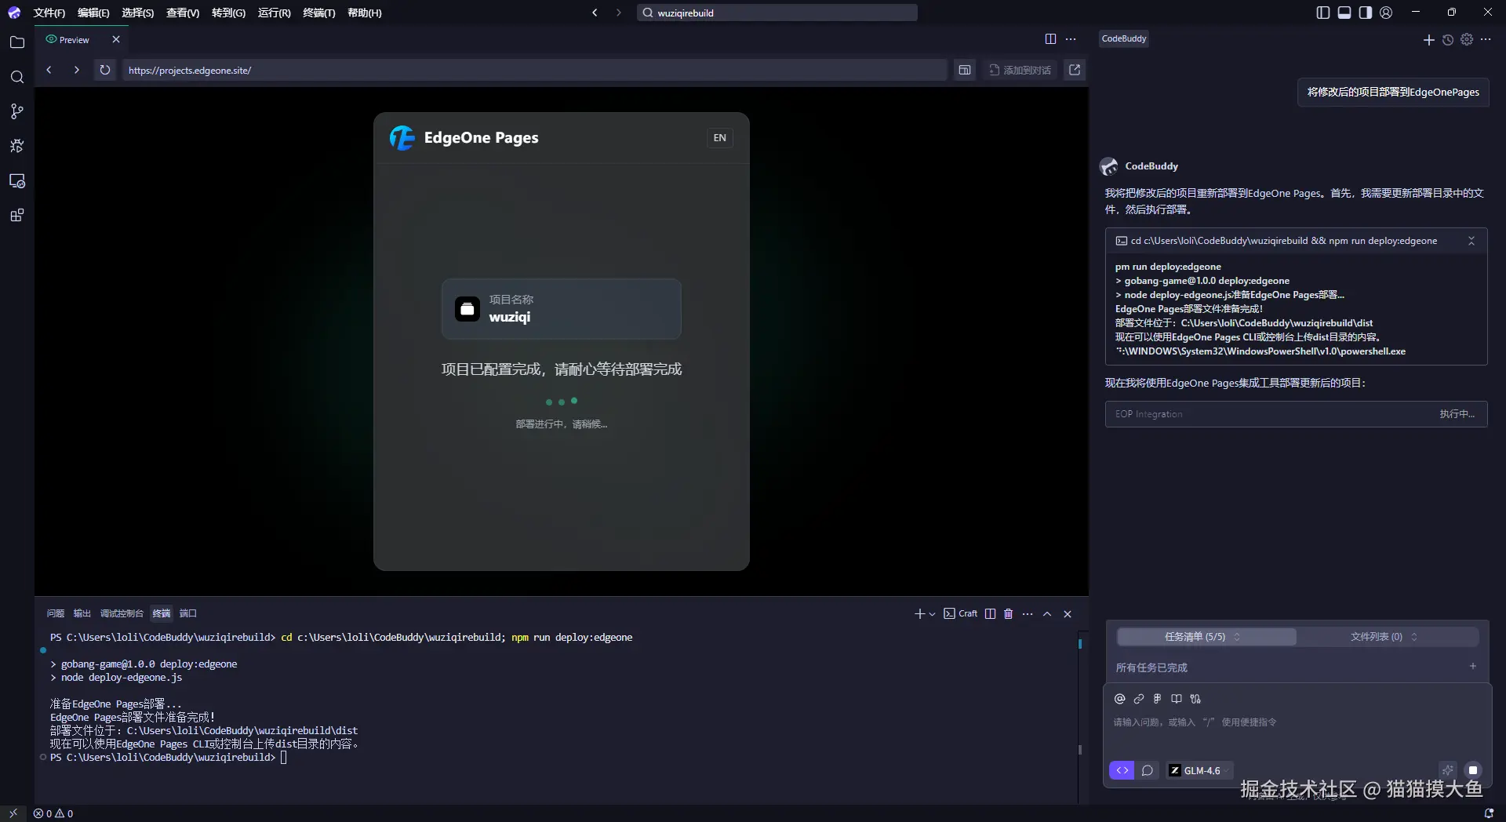Viewport: 1506px width, 822px height.
Task: Open the Accounts profile icon in title bar
Action: (x=1386, y=13)
